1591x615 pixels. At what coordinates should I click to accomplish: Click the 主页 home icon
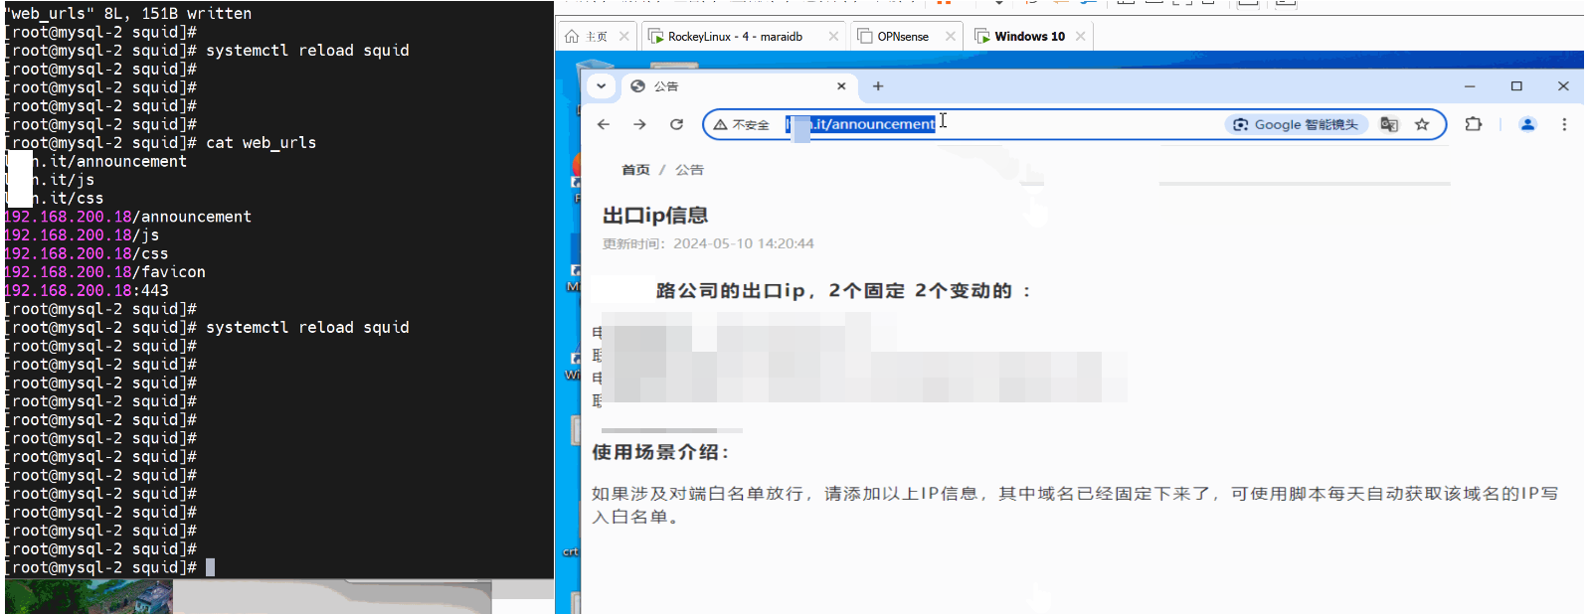tap(572, 36)
